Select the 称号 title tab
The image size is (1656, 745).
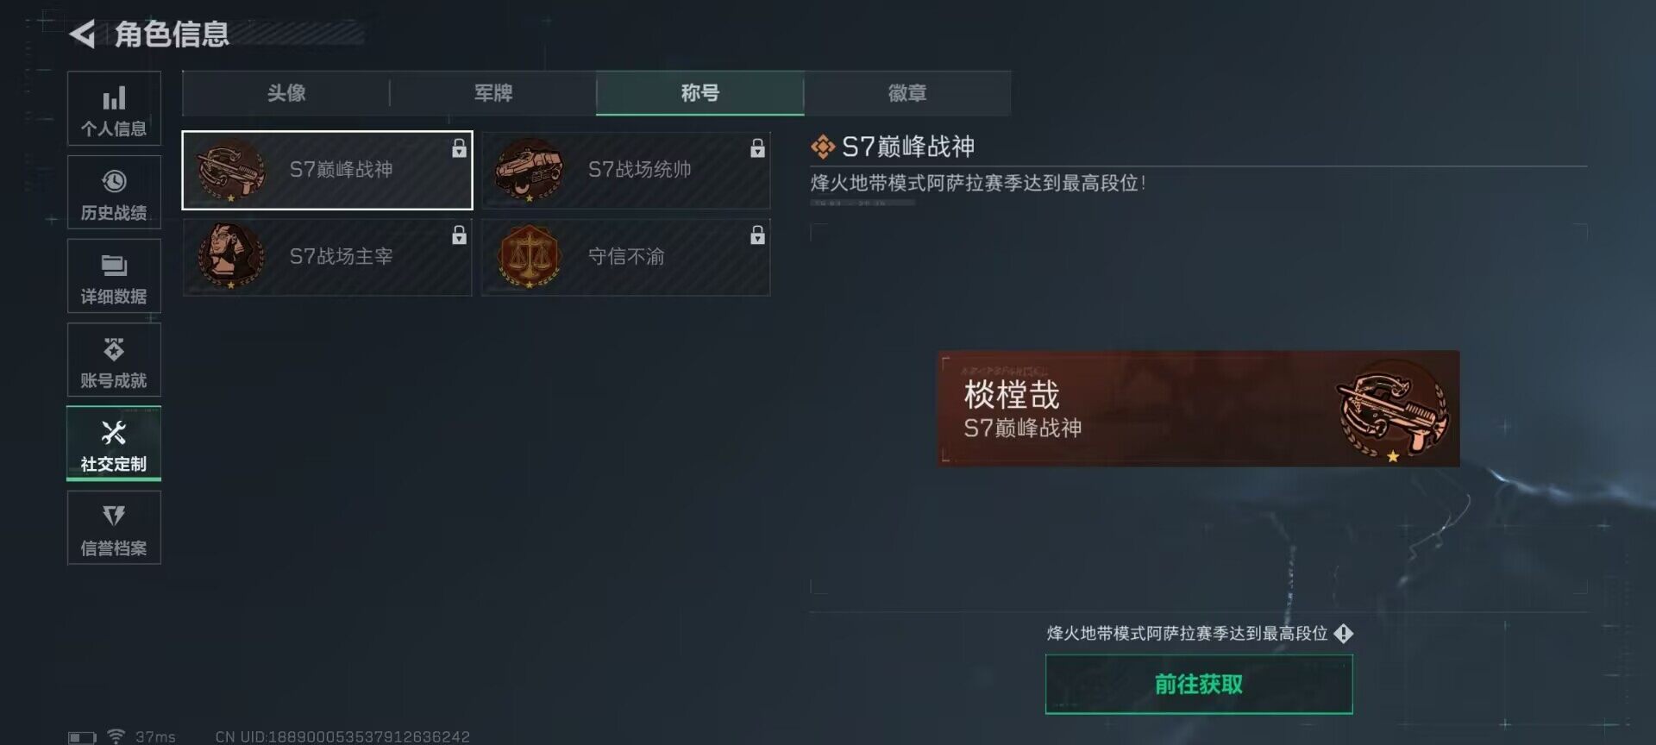(x=700, y=93)
